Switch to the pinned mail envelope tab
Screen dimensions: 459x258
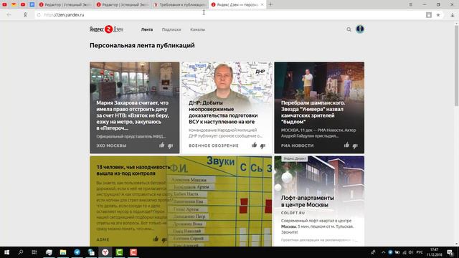pos(14,4)
